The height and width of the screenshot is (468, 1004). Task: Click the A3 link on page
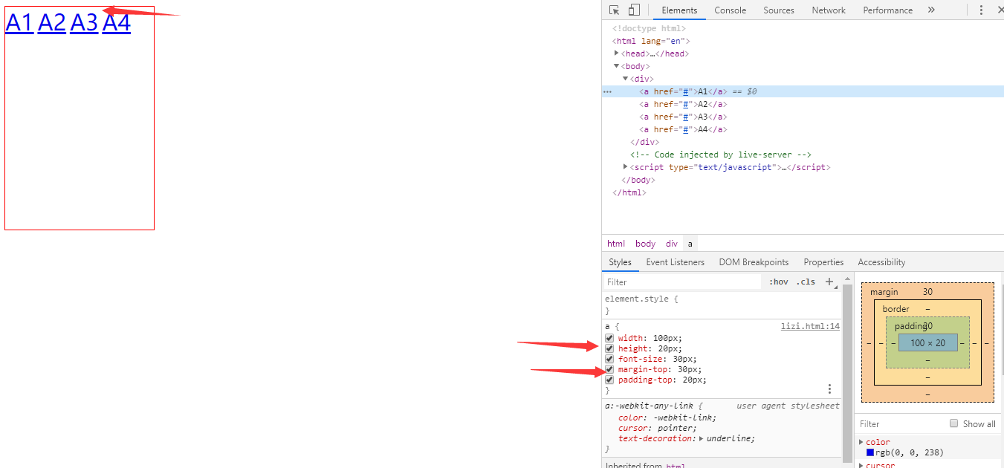pos(84,23)
